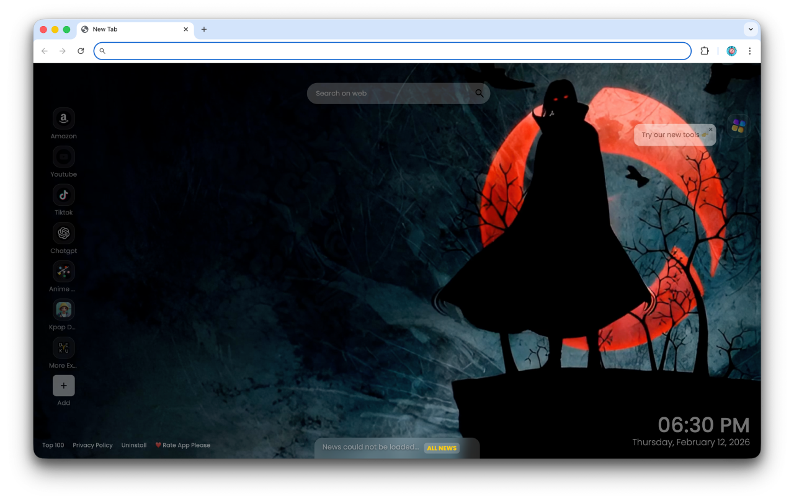Open the Chrome three-dot menu

749,51
